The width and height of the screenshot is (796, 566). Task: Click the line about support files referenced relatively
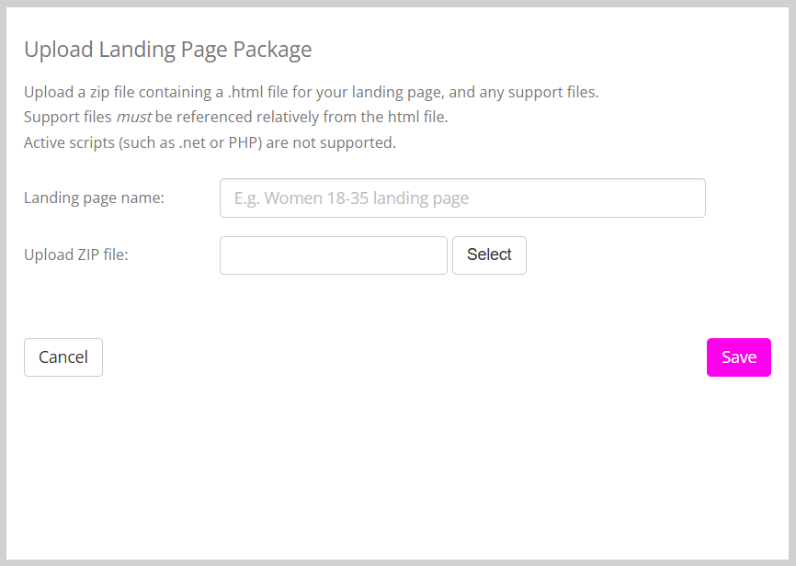click(x=236, y=118)
